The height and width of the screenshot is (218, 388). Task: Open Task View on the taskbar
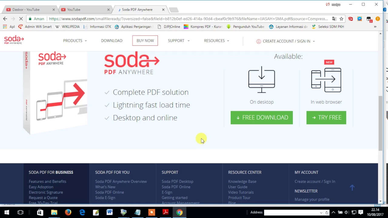[21, 212]
